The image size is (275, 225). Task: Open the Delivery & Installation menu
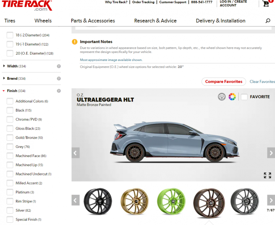click(220, 21)
